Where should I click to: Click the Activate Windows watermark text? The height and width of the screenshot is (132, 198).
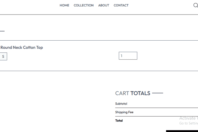[x=189, y=118]
